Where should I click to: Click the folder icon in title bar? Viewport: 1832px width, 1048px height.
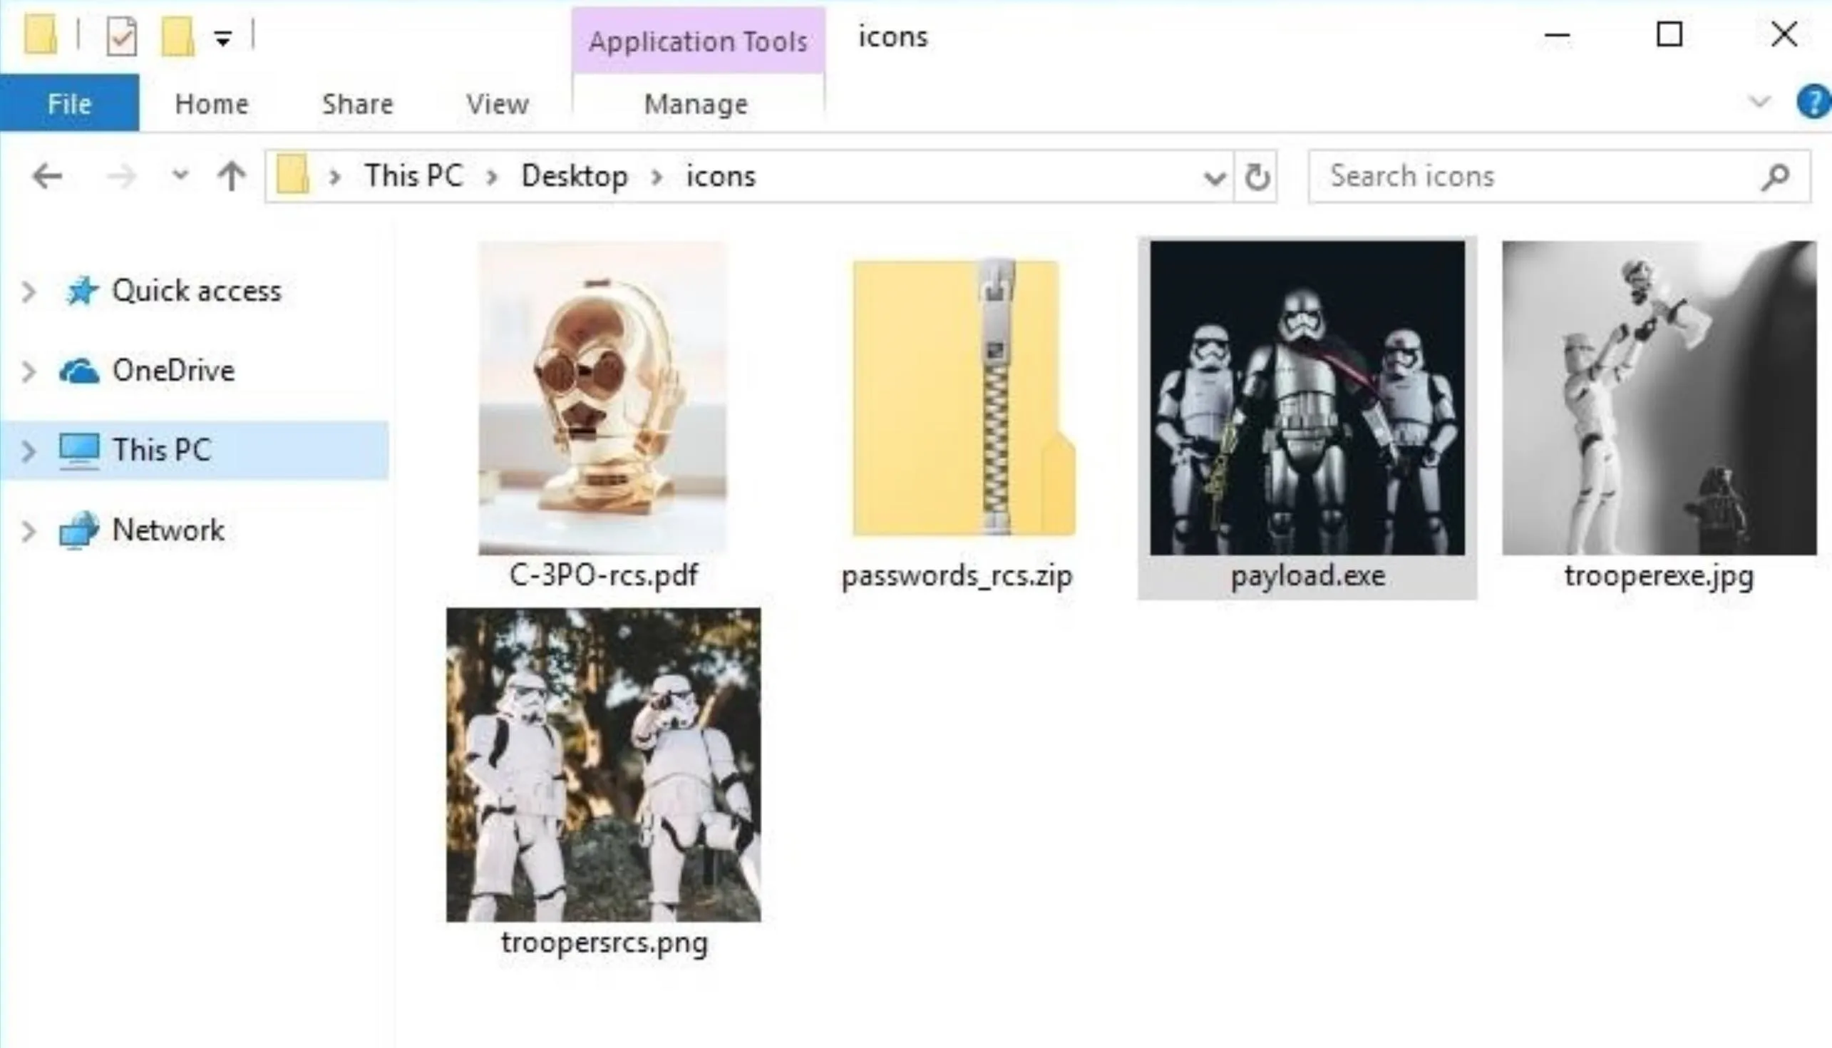click(41, 35)
